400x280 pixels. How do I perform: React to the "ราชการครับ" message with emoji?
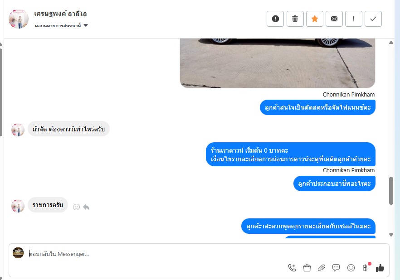pos(76,207)
